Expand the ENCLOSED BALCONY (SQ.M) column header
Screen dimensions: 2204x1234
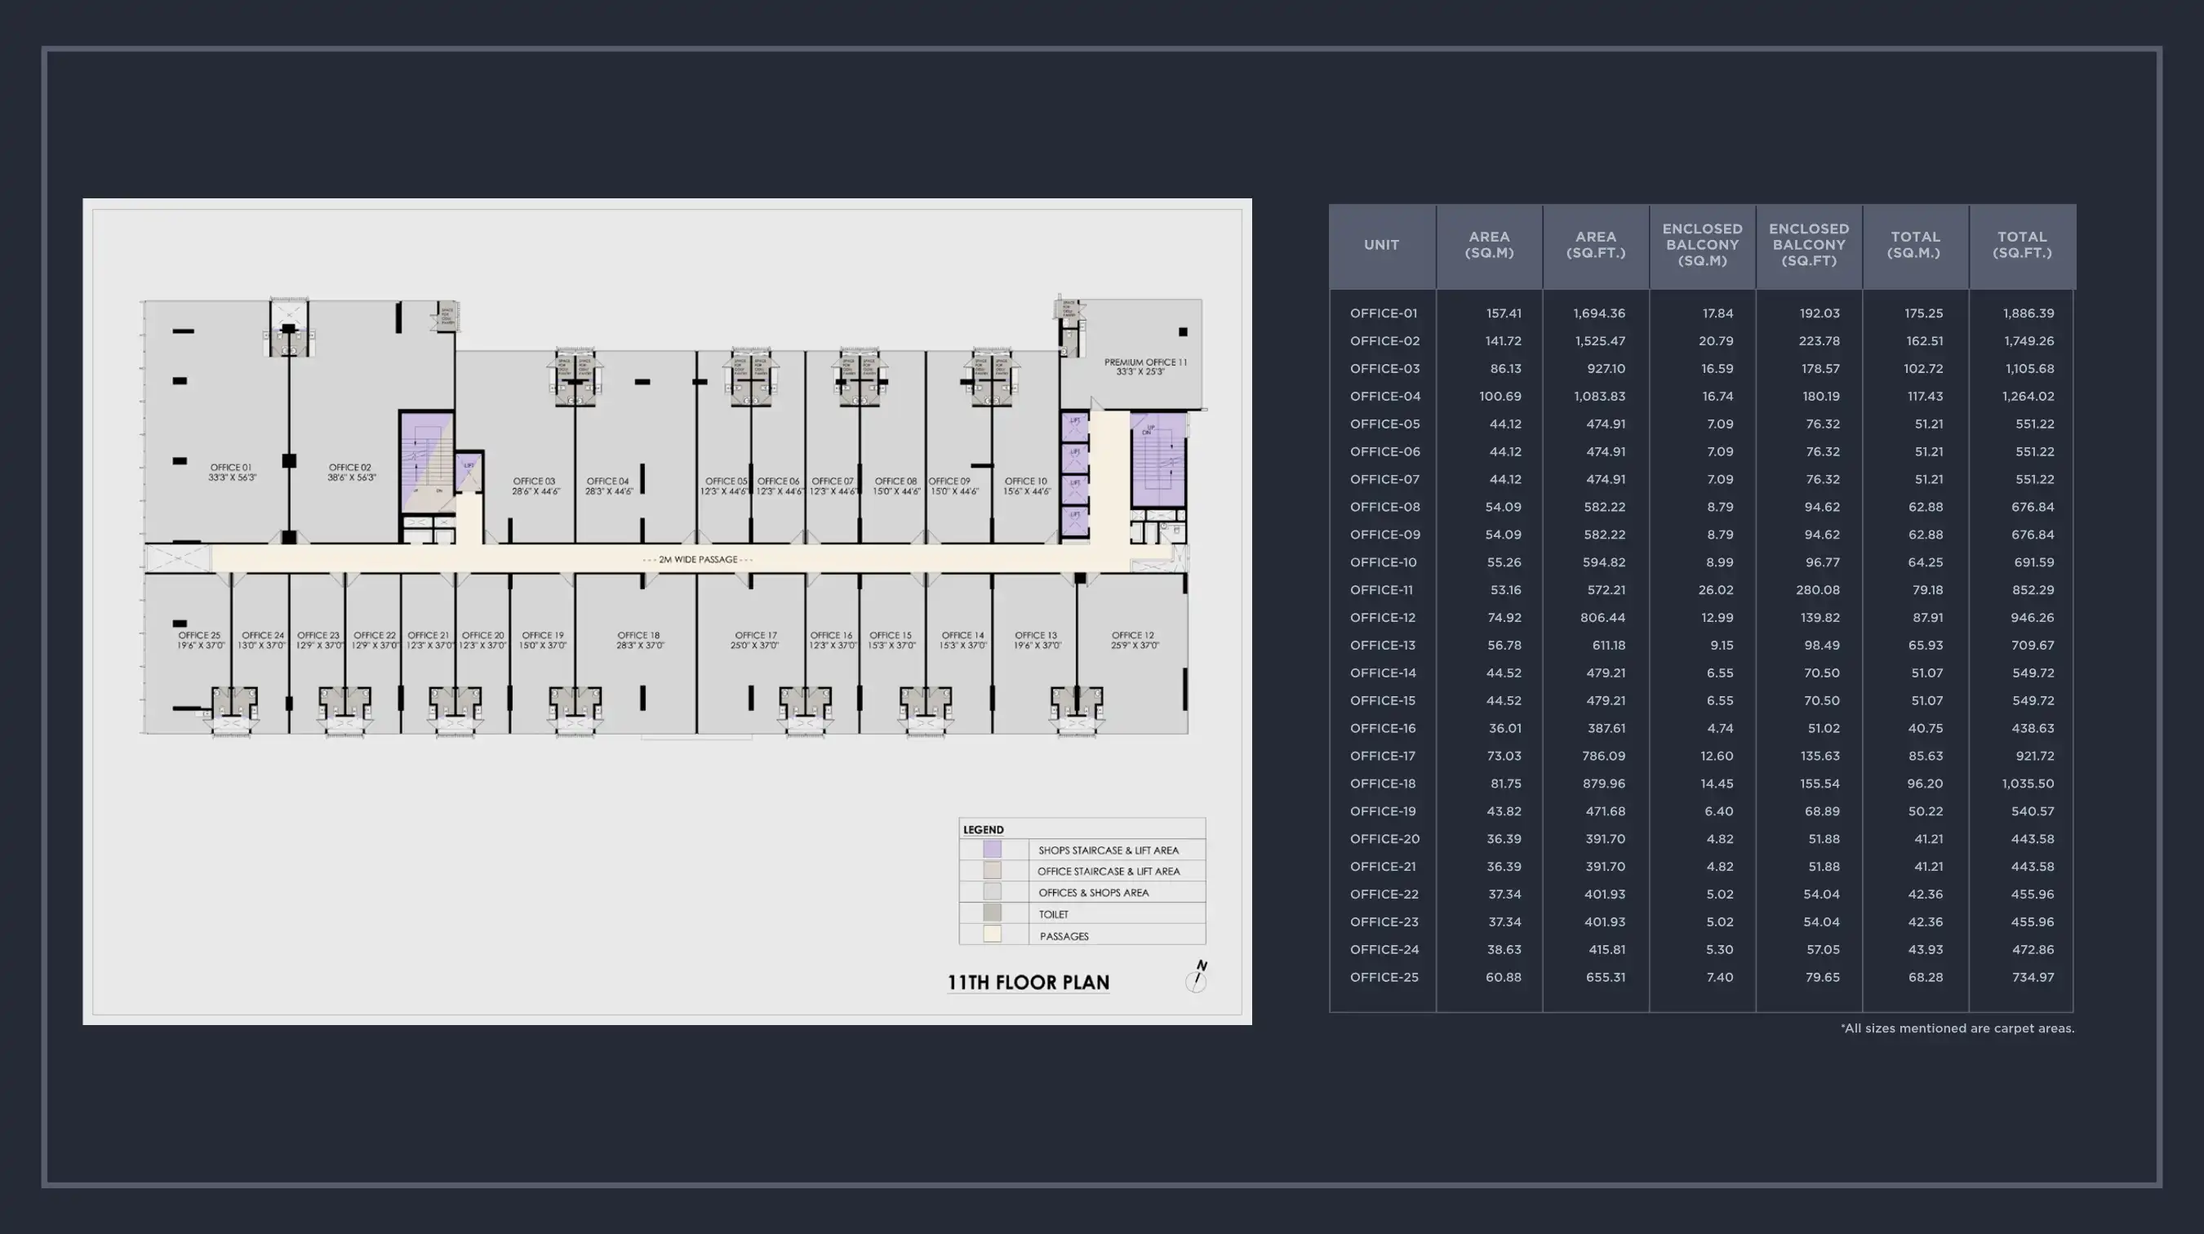[x=1703, y=246]
